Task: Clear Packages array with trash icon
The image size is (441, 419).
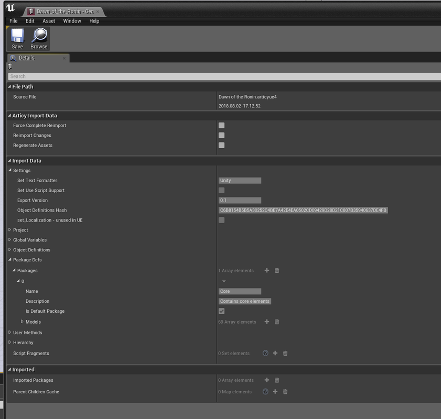Action: coord(277,270)
